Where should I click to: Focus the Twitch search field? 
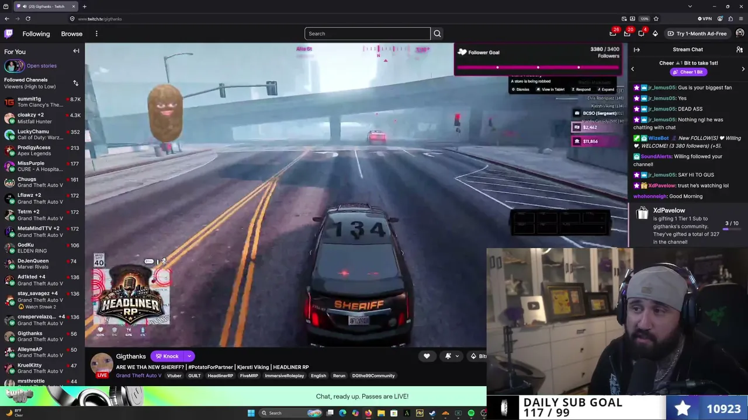click(x=367, y=34)
